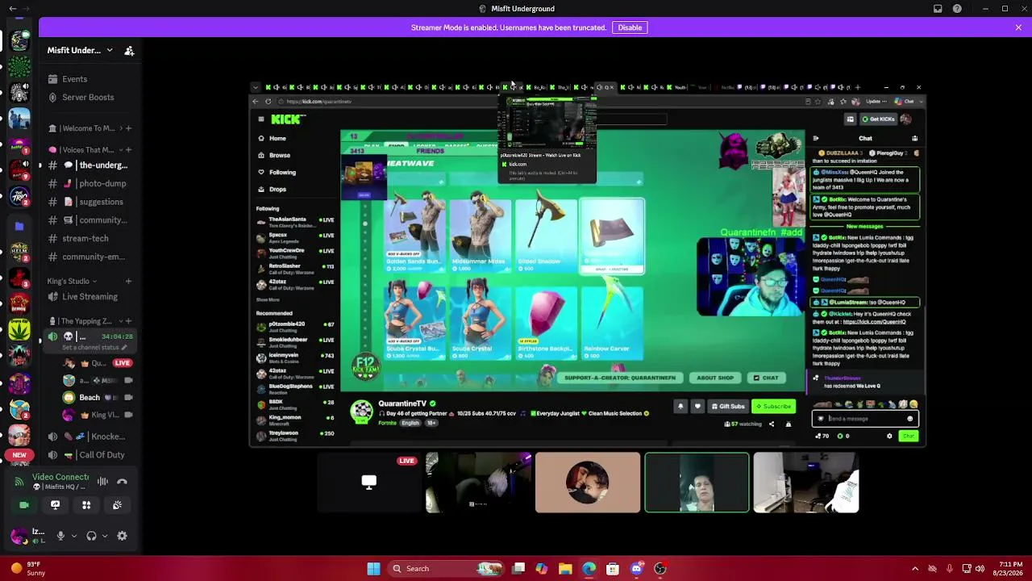
Task: Toggle screen share in voice panel
Action: 55,505
